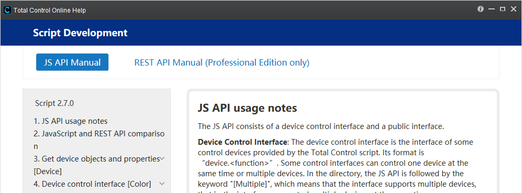Click the bold Device Control Interface text
Image resolution: width=522 pixels, height=193 pixels.
click(242, 142)
